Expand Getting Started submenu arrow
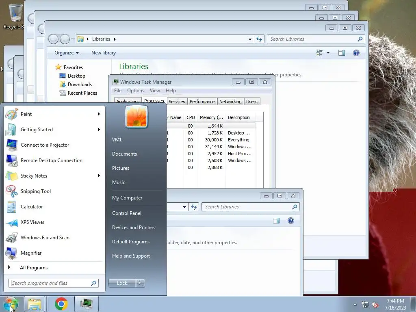 click(x=99, y=130)
